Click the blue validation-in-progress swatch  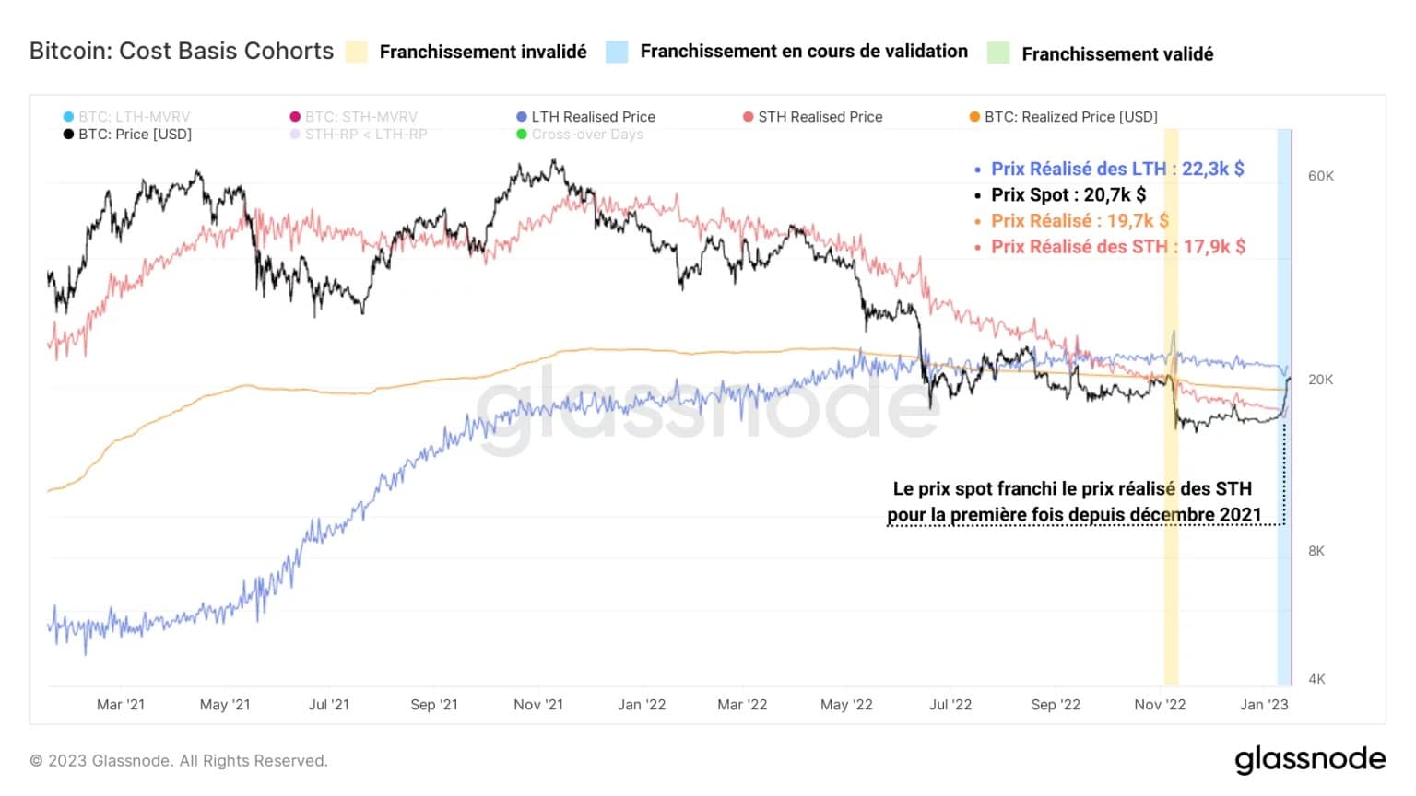[x=617, y=52]
